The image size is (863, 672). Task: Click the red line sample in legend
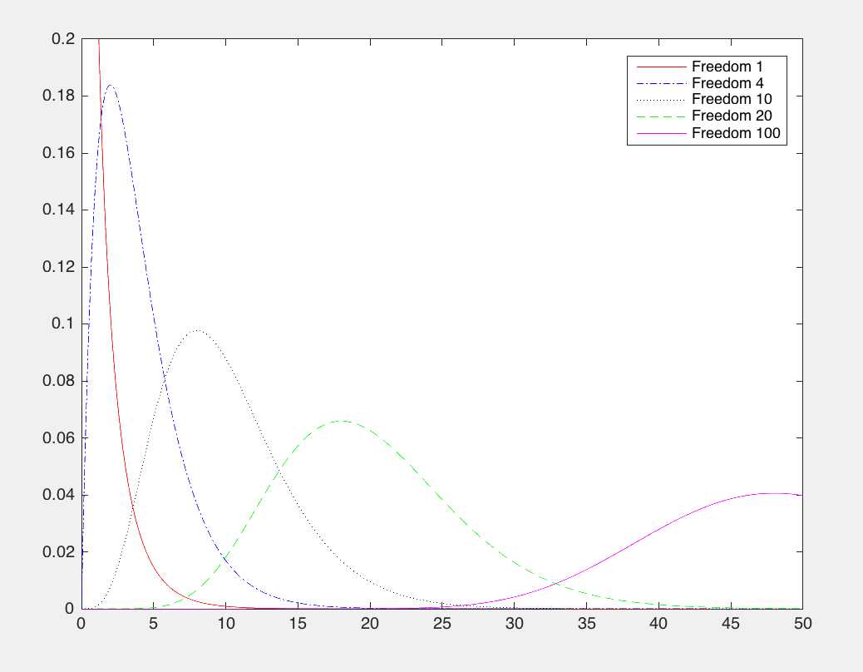[661, 67]
